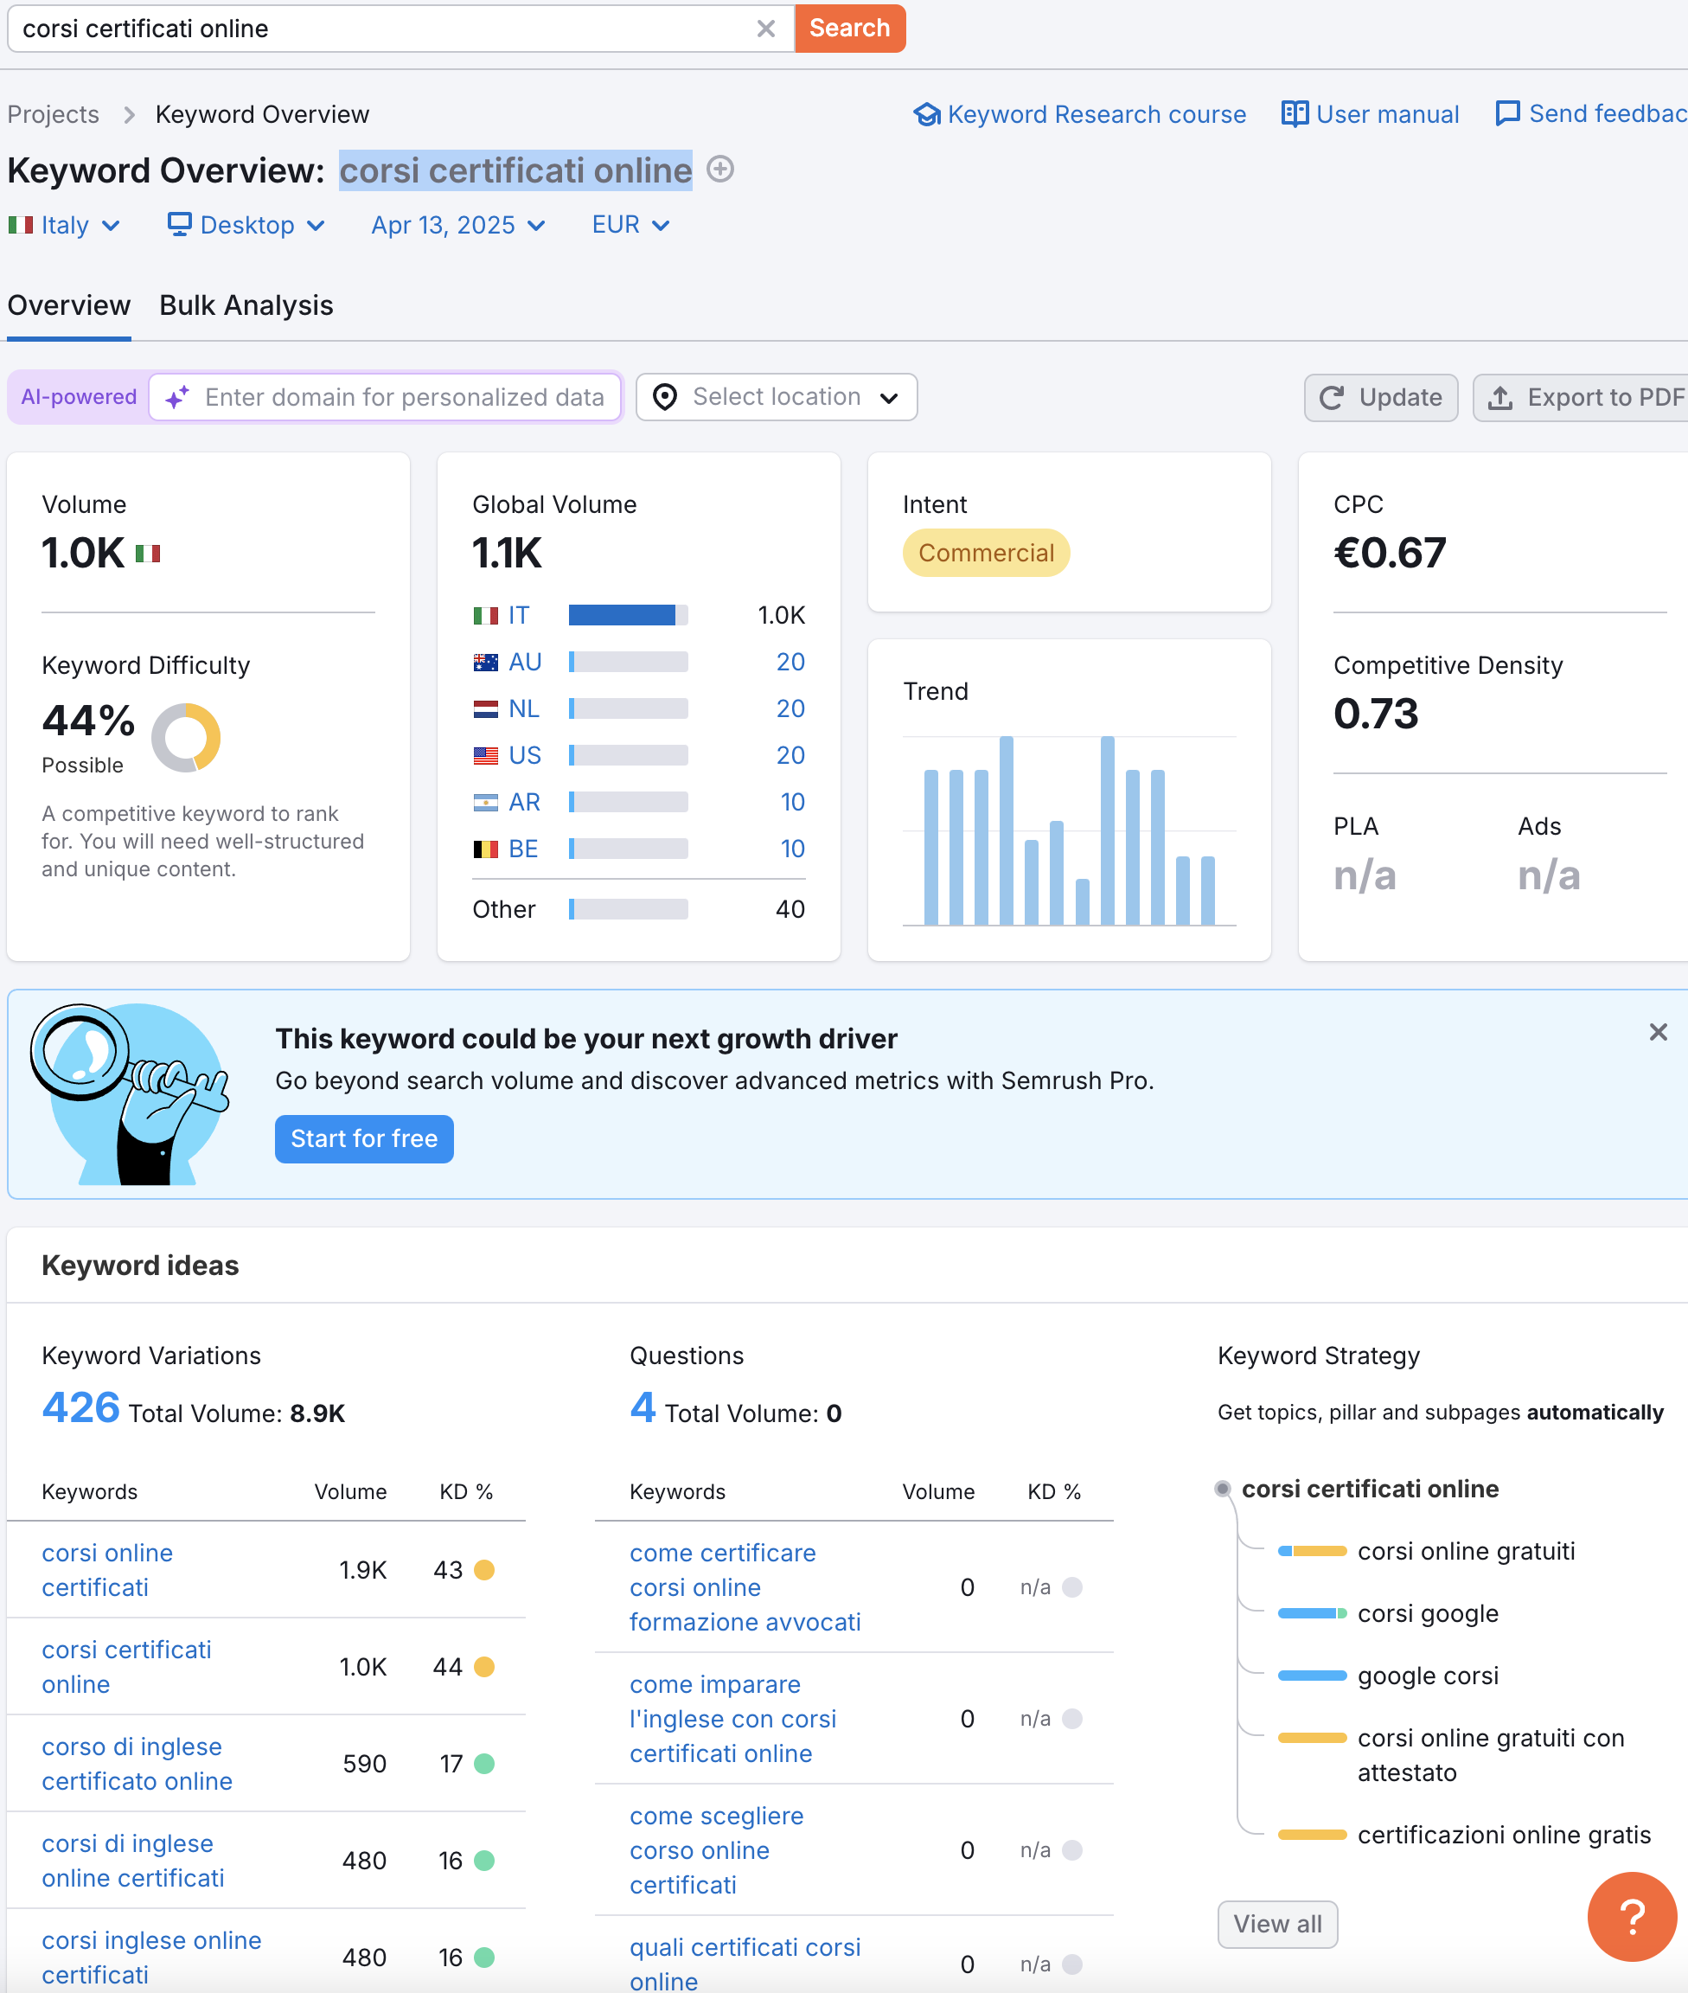Click the Start for free button
Image resolution: width=1688 pixels, height=1993 pixels.
363,1138
